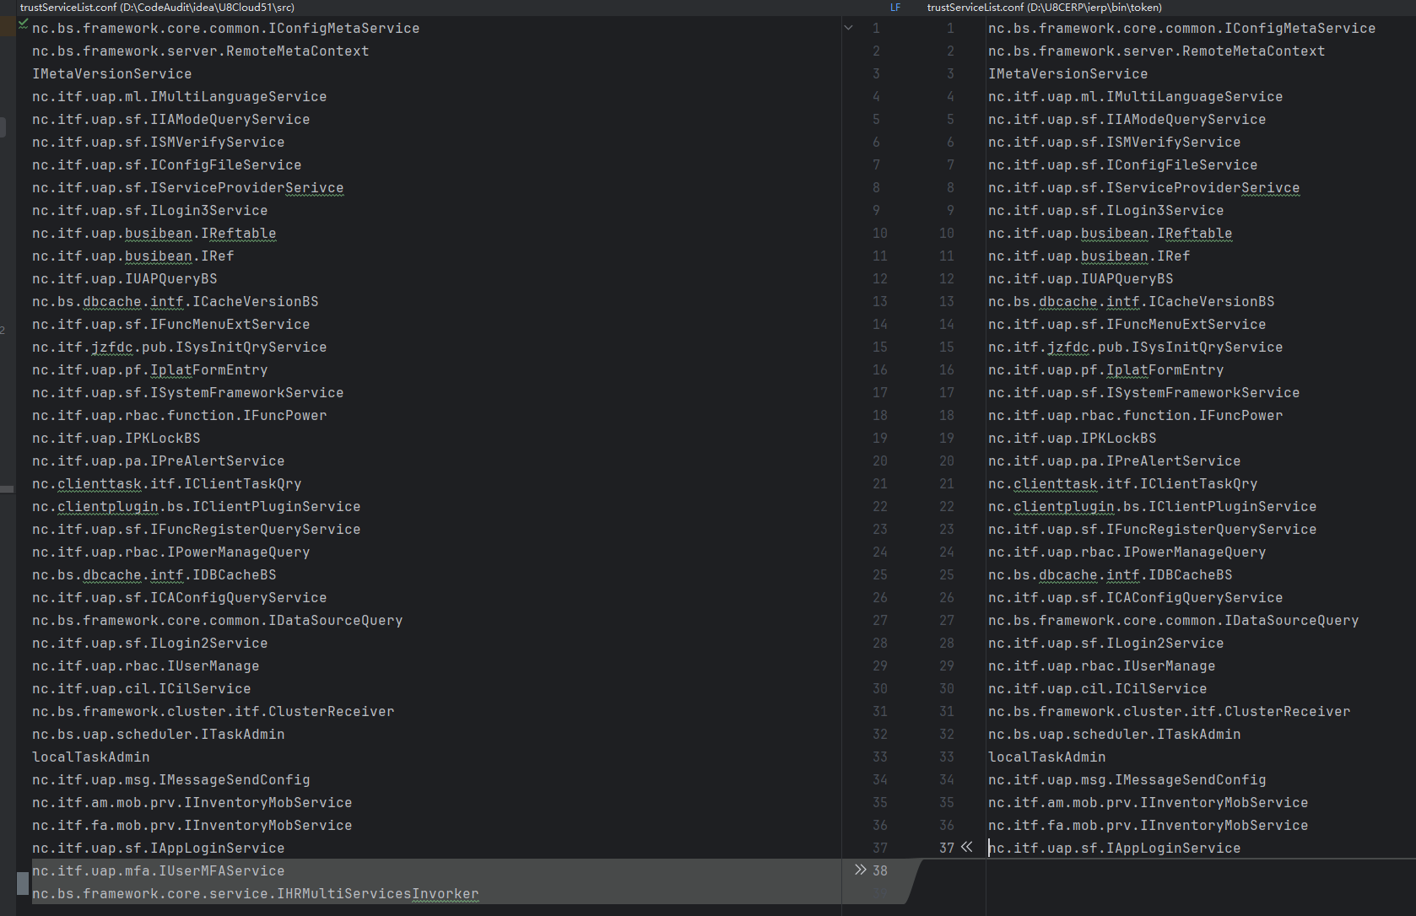1416x916 pixels.
Task: Click localTaskAdmin line in the left pane
Action: click(90, 757)
